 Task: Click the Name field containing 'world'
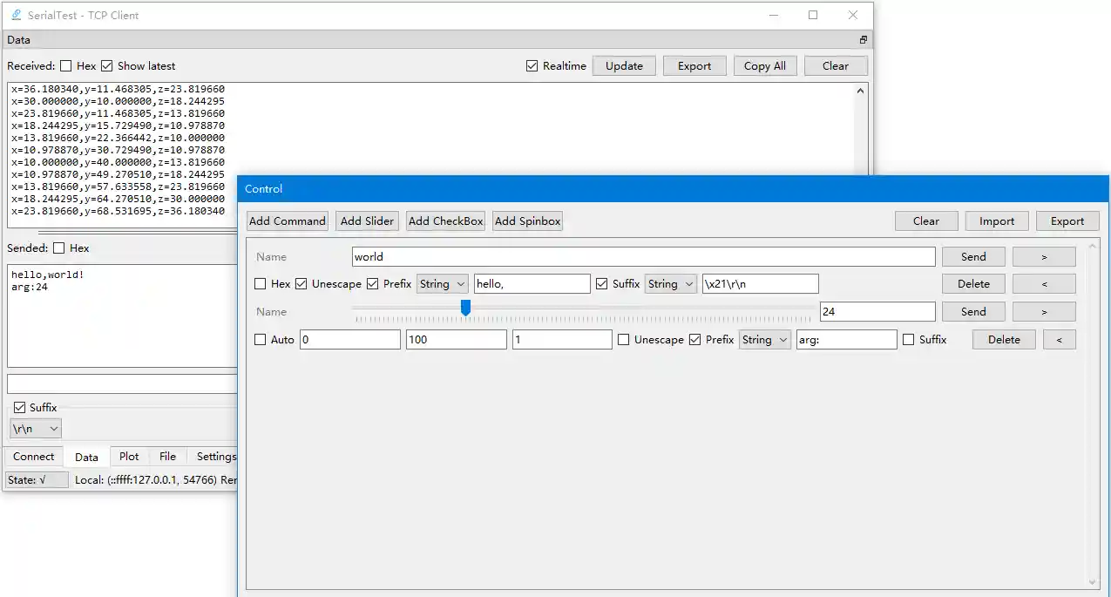pos(643,257)
